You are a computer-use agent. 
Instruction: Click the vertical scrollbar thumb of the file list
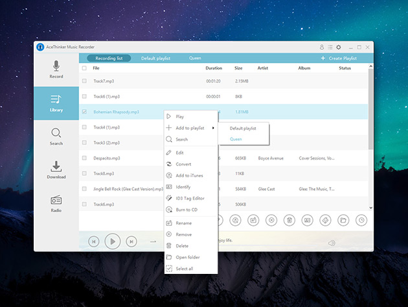371,110
